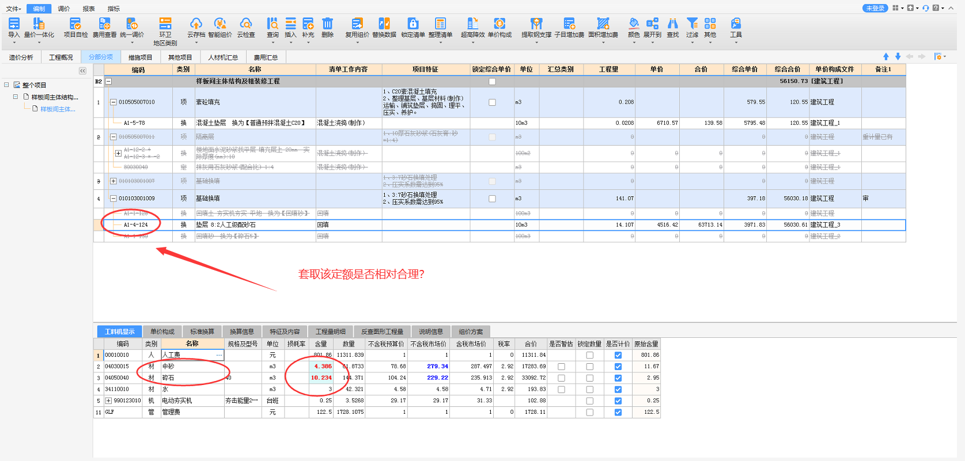Click the 未登录 login button
The height and width of the screenshot is (461, 965).
[875, 8]
